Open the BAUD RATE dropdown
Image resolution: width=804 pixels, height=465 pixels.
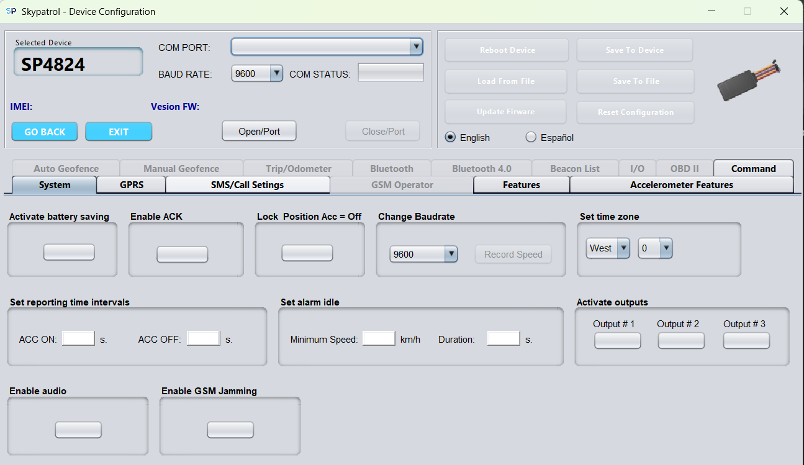point(258,73)
